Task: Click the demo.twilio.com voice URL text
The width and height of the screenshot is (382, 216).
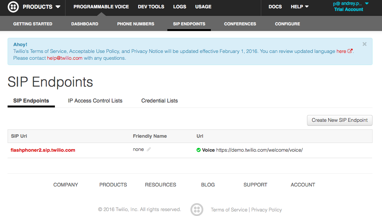Action: 259,150
